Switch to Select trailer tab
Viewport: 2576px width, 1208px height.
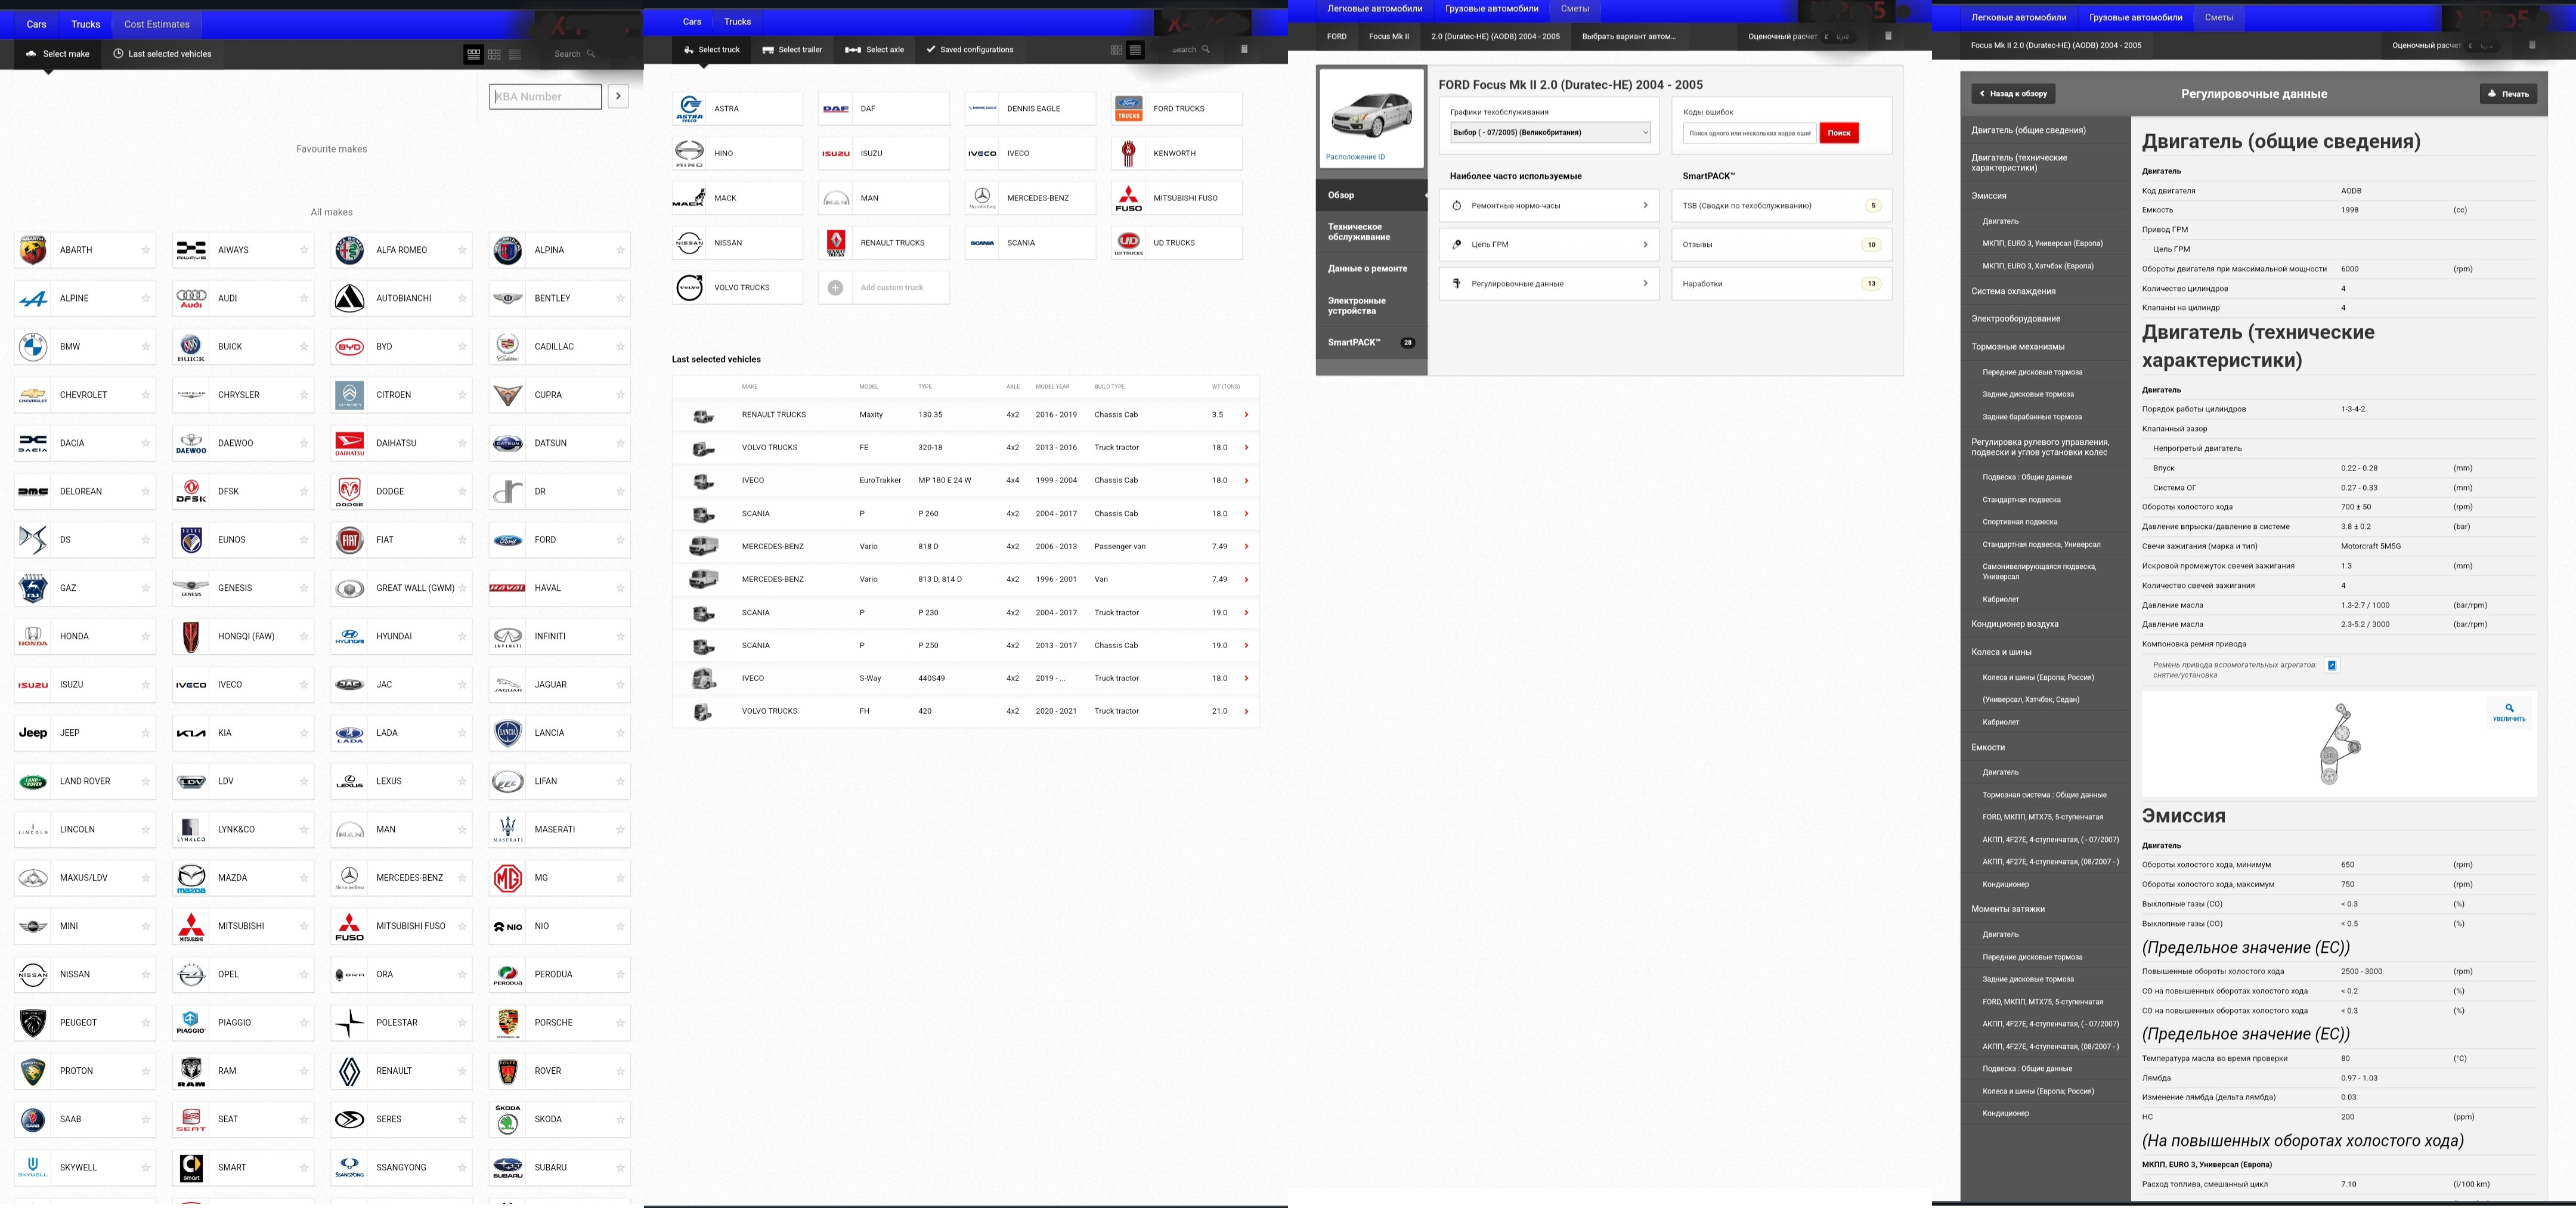coord(792,50)
